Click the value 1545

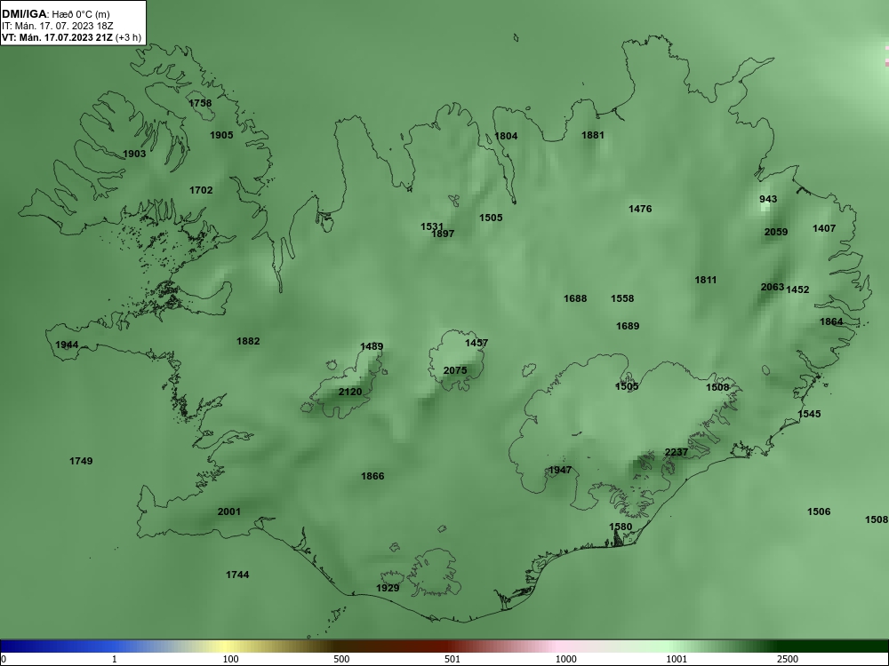click(810, 414)
